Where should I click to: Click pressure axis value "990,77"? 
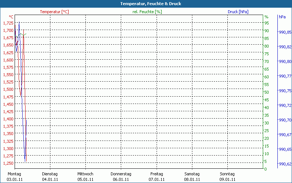coord(285,76)
